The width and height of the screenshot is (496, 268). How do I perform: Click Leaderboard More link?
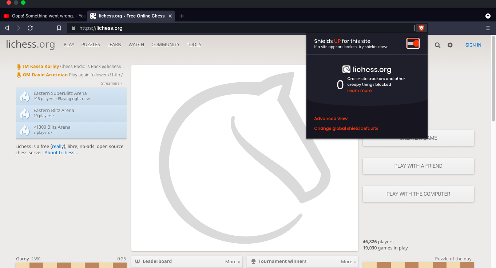tap(233, 261)
